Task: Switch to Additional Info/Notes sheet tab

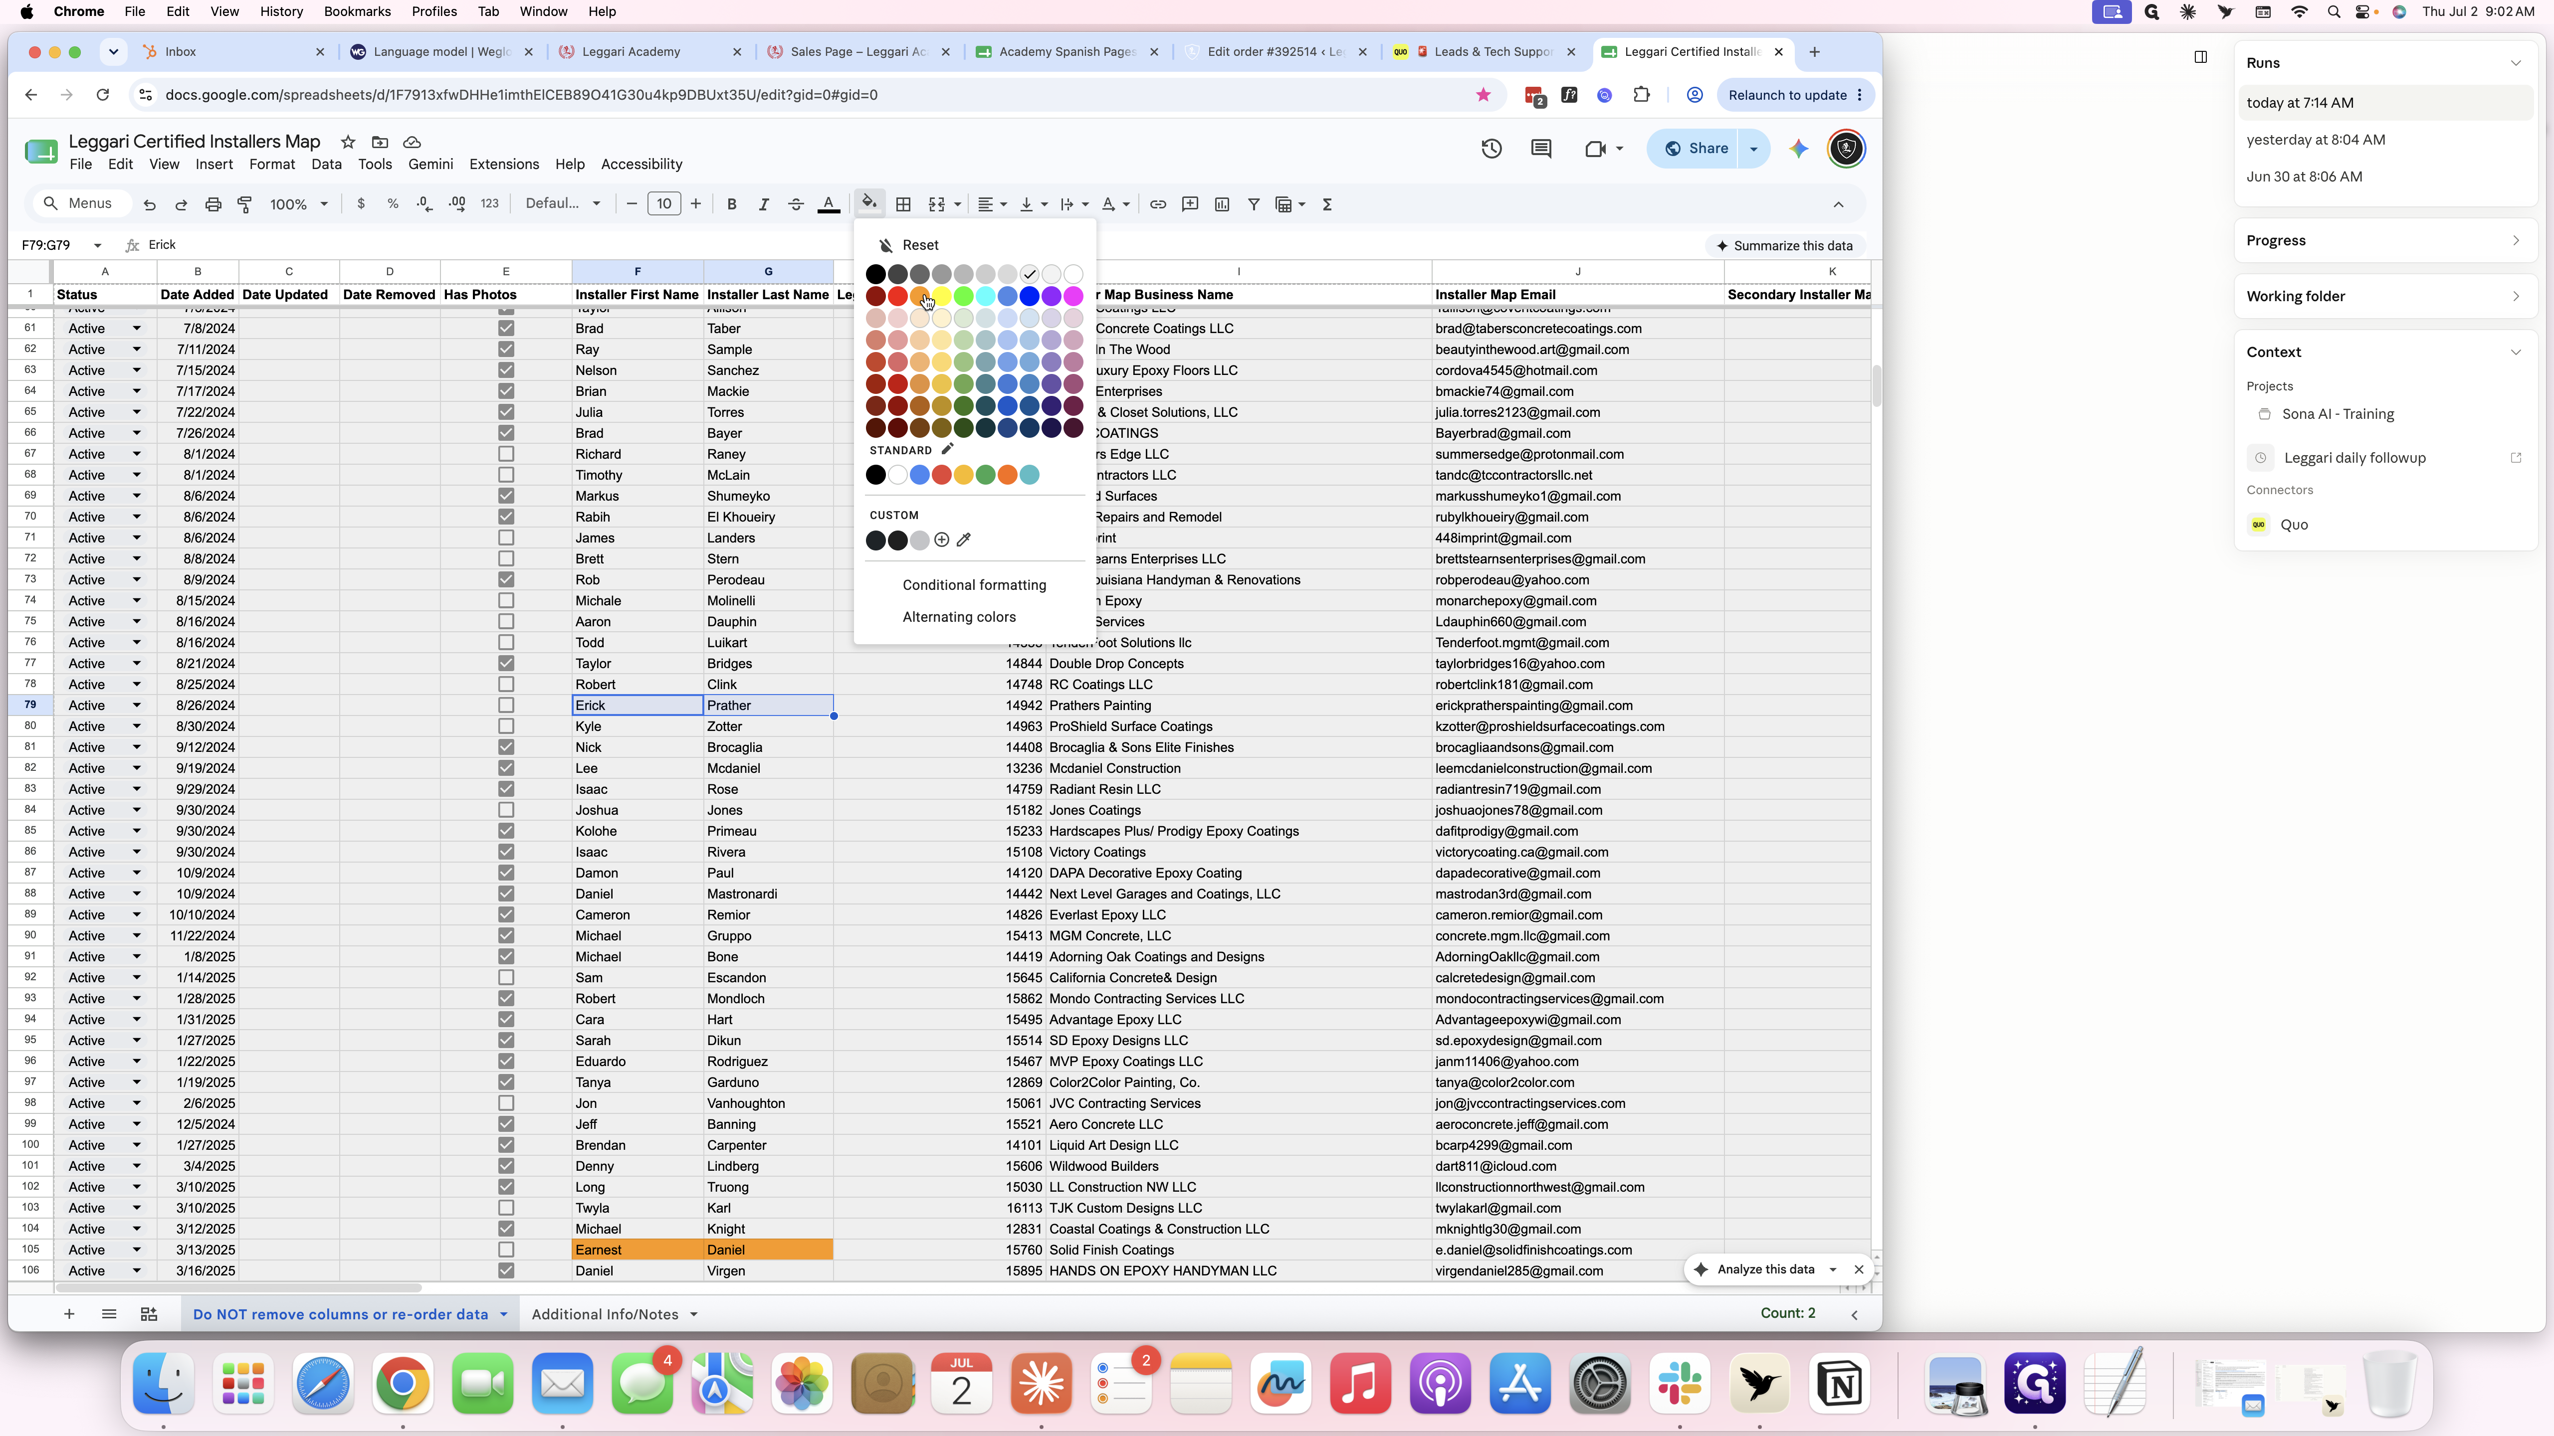Action: 605,1314
